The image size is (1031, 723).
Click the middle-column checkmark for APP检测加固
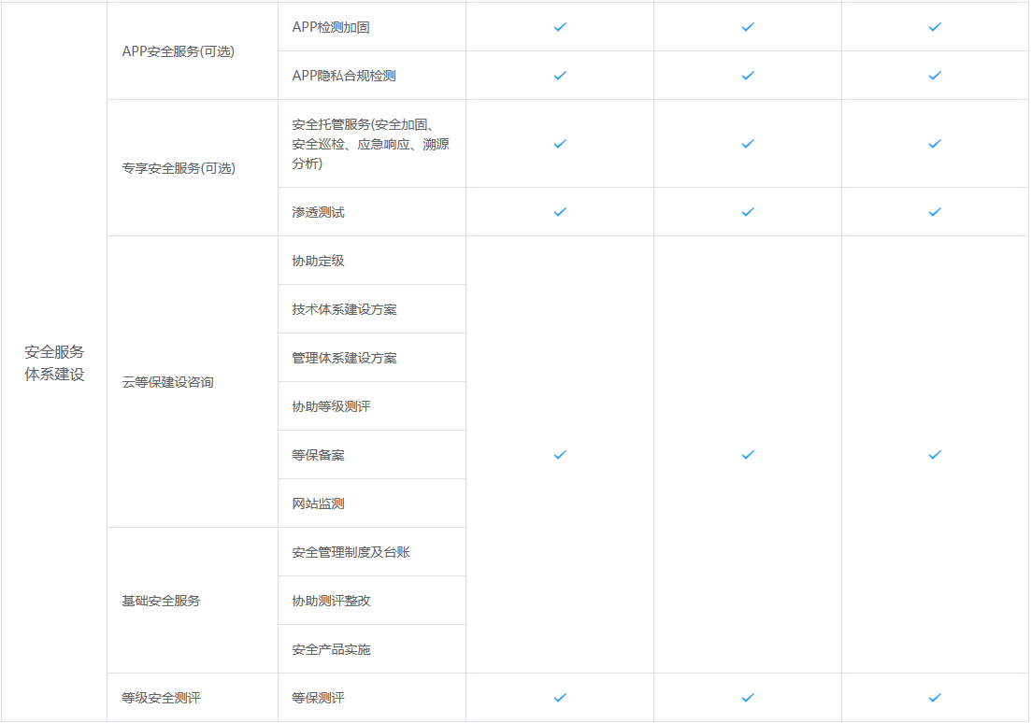(x=748, y=27)
